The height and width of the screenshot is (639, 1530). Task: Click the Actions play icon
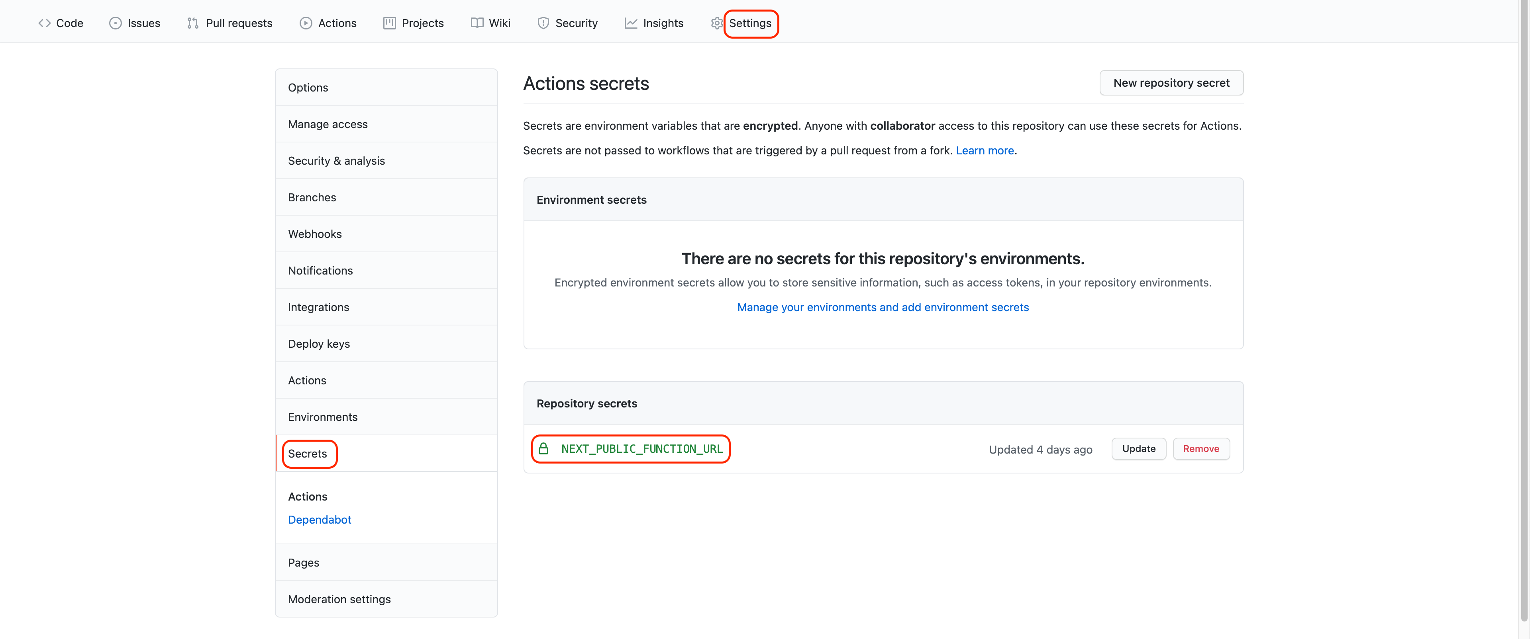coord(305,23)
